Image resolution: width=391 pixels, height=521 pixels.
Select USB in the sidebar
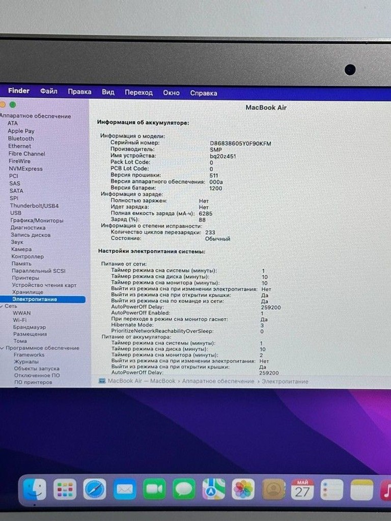point(16,213)
